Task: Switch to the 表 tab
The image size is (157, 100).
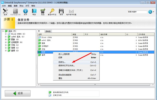Action: tap(41, 31)
